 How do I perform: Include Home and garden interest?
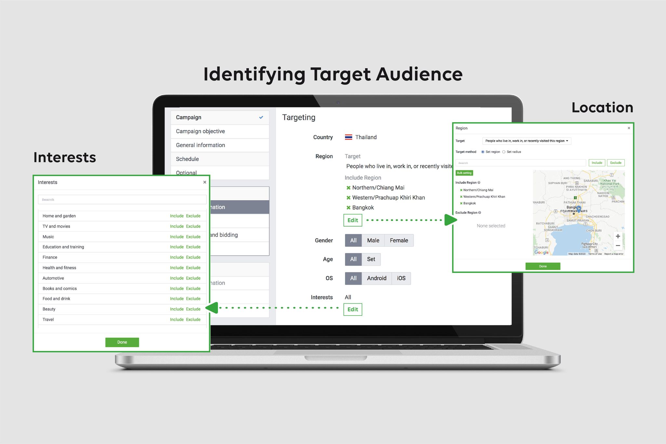click(x=177, y=216)
